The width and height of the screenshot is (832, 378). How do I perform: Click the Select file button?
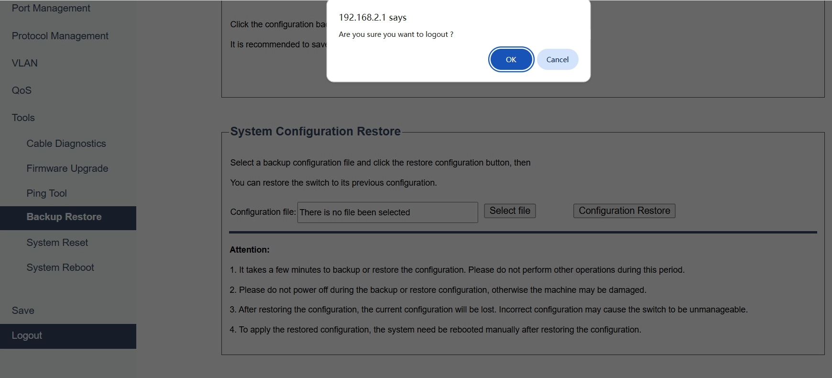(510, 211)
